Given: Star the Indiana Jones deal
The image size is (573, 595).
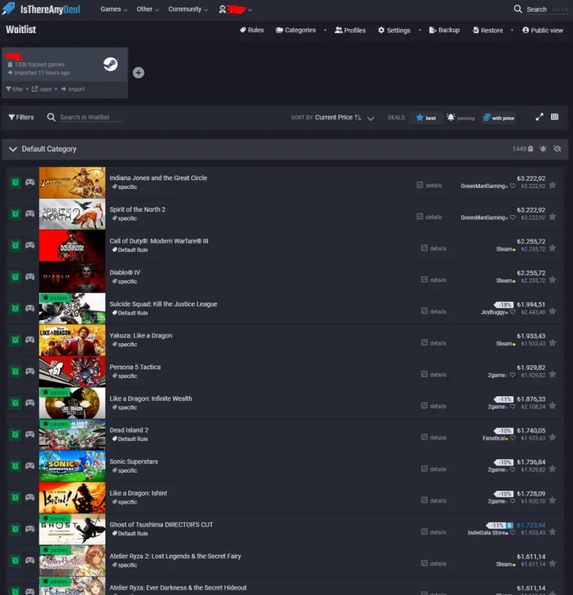Looking at the screenshot, I should click(552, 185).
